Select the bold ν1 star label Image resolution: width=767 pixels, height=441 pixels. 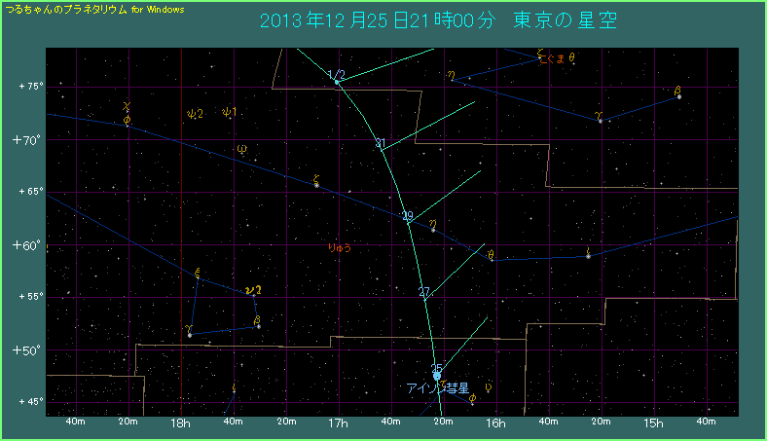[x=253, y=289]
